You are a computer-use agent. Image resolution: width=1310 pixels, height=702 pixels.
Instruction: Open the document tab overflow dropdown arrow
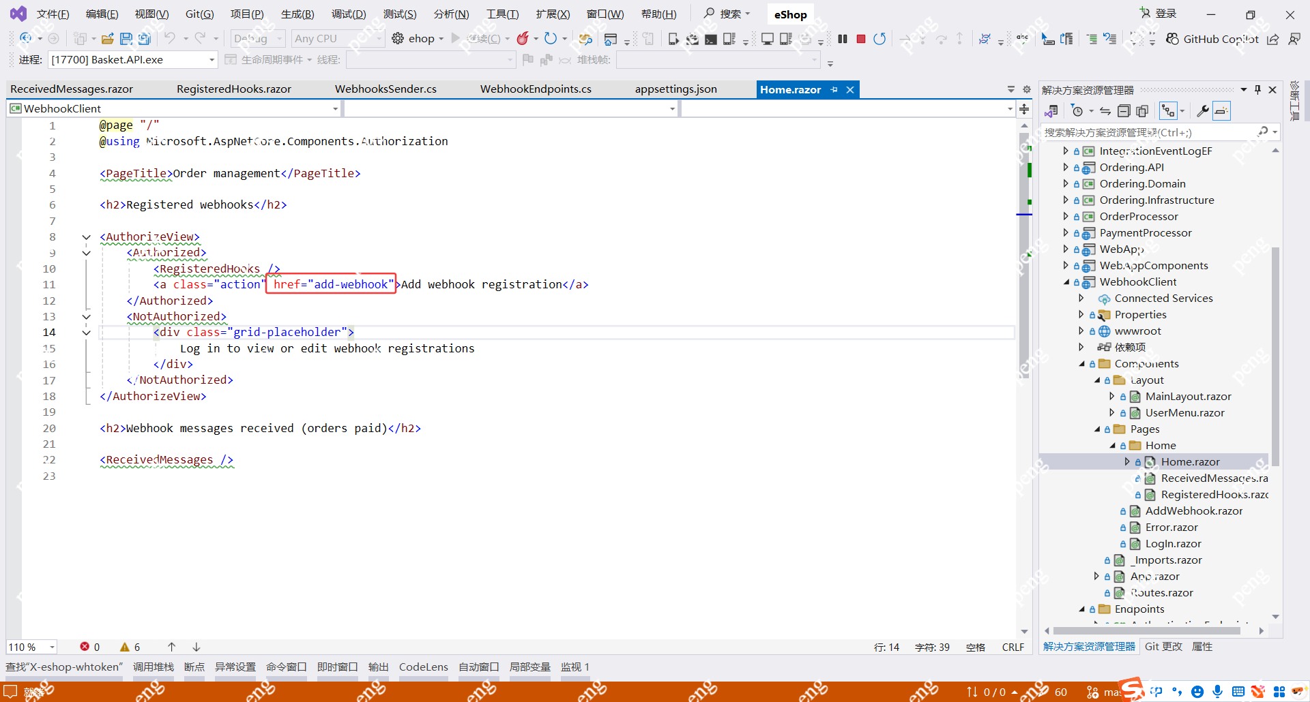[1011, 89]
